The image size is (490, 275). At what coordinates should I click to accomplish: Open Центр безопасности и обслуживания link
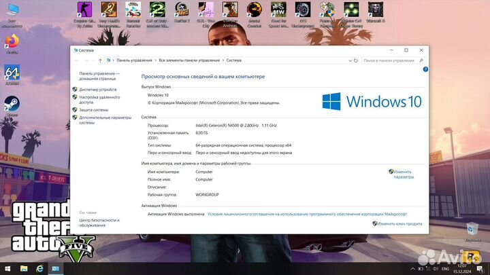(99, 223)
